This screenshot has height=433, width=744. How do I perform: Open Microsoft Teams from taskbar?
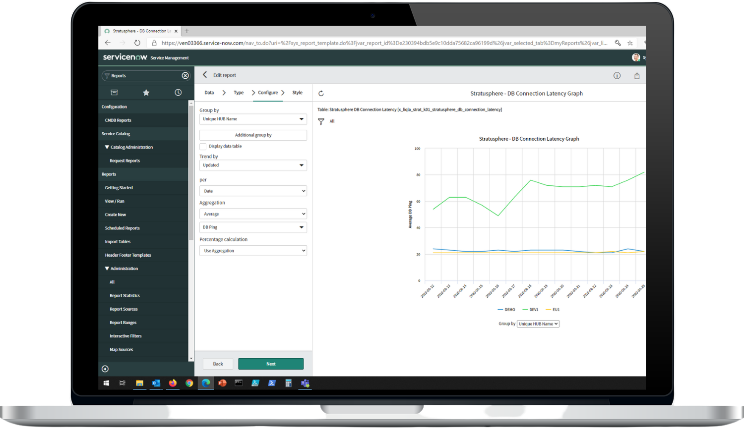coord(305,383)
